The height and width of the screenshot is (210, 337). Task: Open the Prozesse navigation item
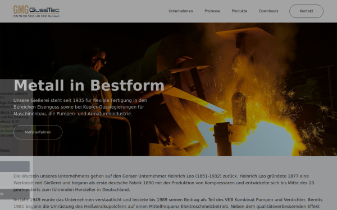212,11
